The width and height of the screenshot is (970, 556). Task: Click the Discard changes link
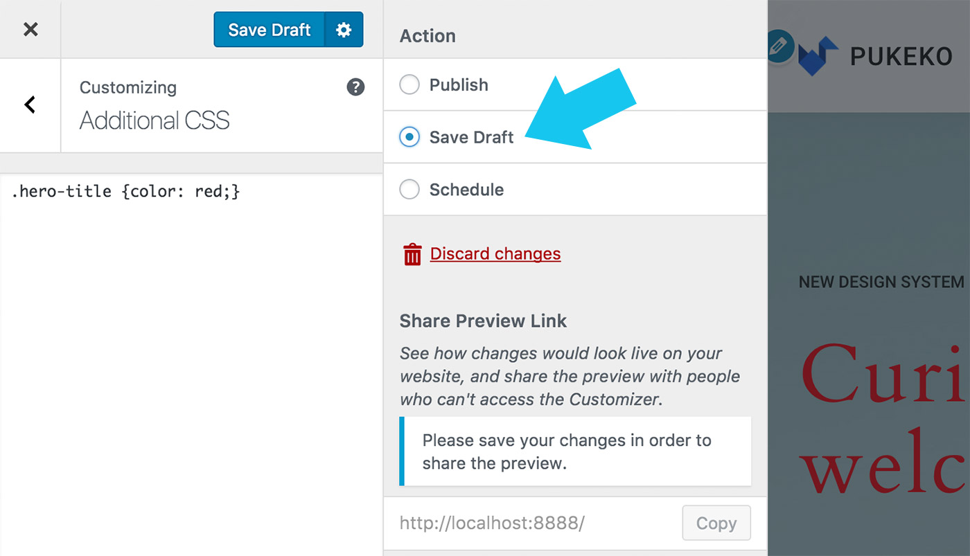coord(495,254)
